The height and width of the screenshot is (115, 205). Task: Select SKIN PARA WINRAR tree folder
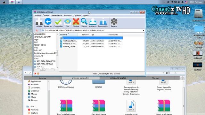pos(45,64)
